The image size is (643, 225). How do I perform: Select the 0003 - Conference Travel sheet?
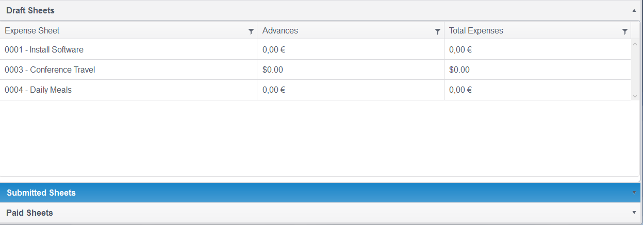point(50,70)
